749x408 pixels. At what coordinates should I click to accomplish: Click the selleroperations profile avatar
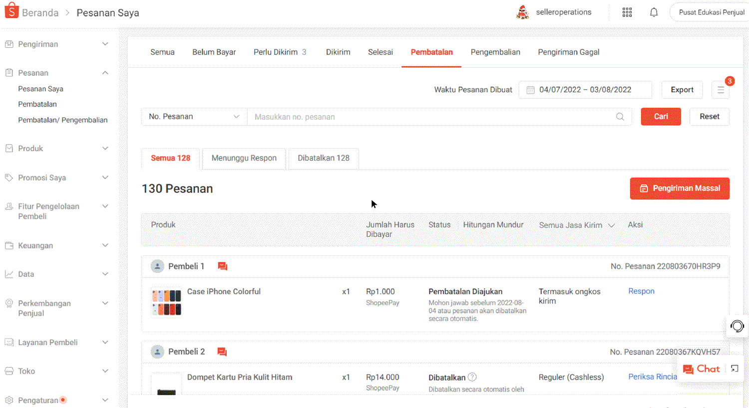click(x=522, y=11)
